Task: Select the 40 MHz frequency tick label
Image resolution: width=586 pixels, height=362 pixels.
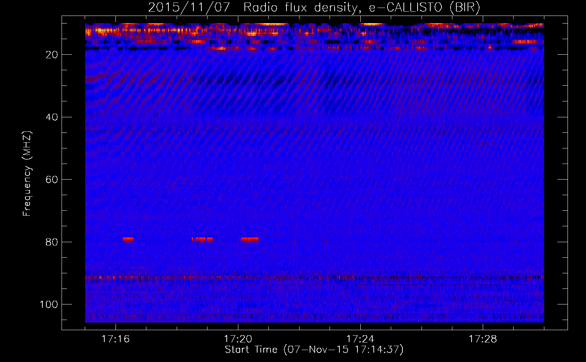Action: point(52,117)
